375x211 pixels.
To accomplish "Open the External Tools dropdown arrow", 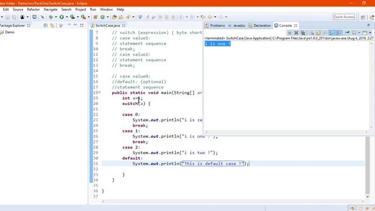I will click(88, 17).
